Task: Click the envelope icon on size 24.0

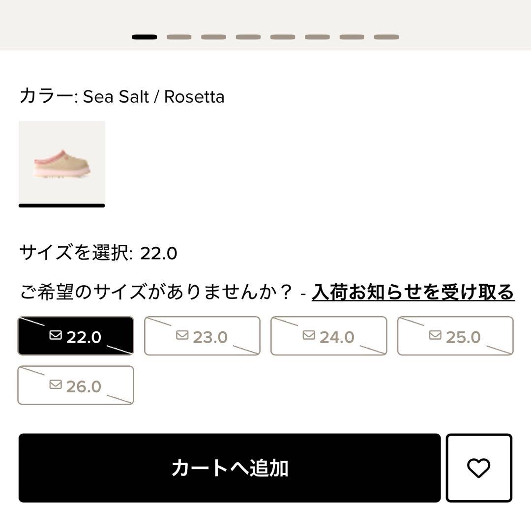Action: coord(309,335)
